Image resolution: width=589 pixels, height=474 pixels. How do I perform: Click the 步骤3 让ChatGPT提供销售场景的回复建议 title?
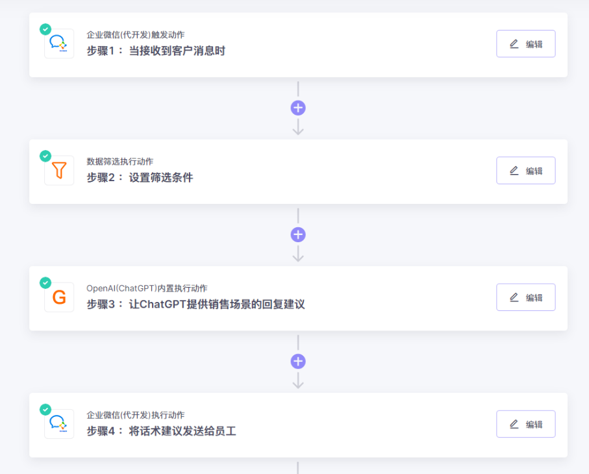195,304
